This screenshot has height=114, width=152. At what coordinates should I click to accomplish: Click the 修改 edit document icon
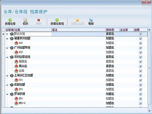coord(25,20)
